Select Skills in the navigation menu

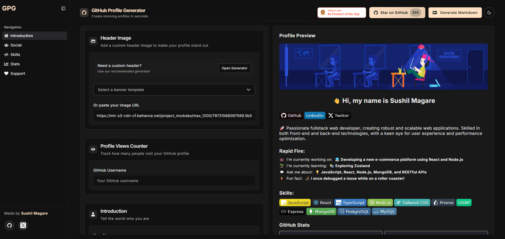[15, 55]
